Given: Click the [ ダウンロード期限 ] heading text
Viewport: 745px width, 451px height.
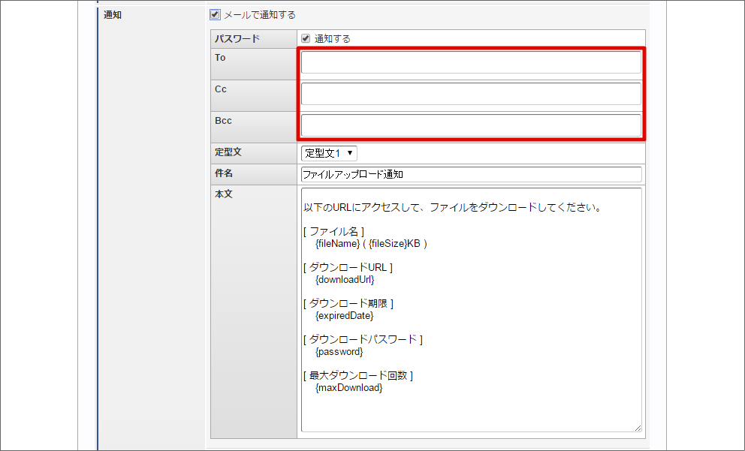Looking at the screenshot, I should [x=348, y=303].
